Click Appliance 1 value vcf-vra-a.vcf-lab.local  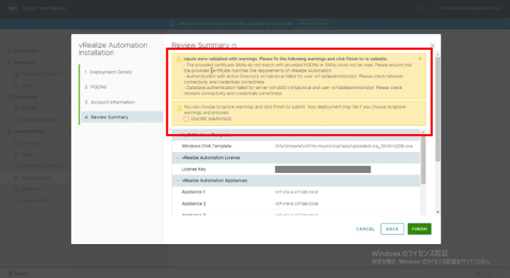point(297,192)
